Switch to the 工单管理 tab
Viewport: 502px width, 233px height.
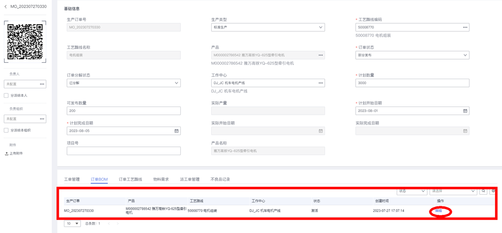coord(72,179)
